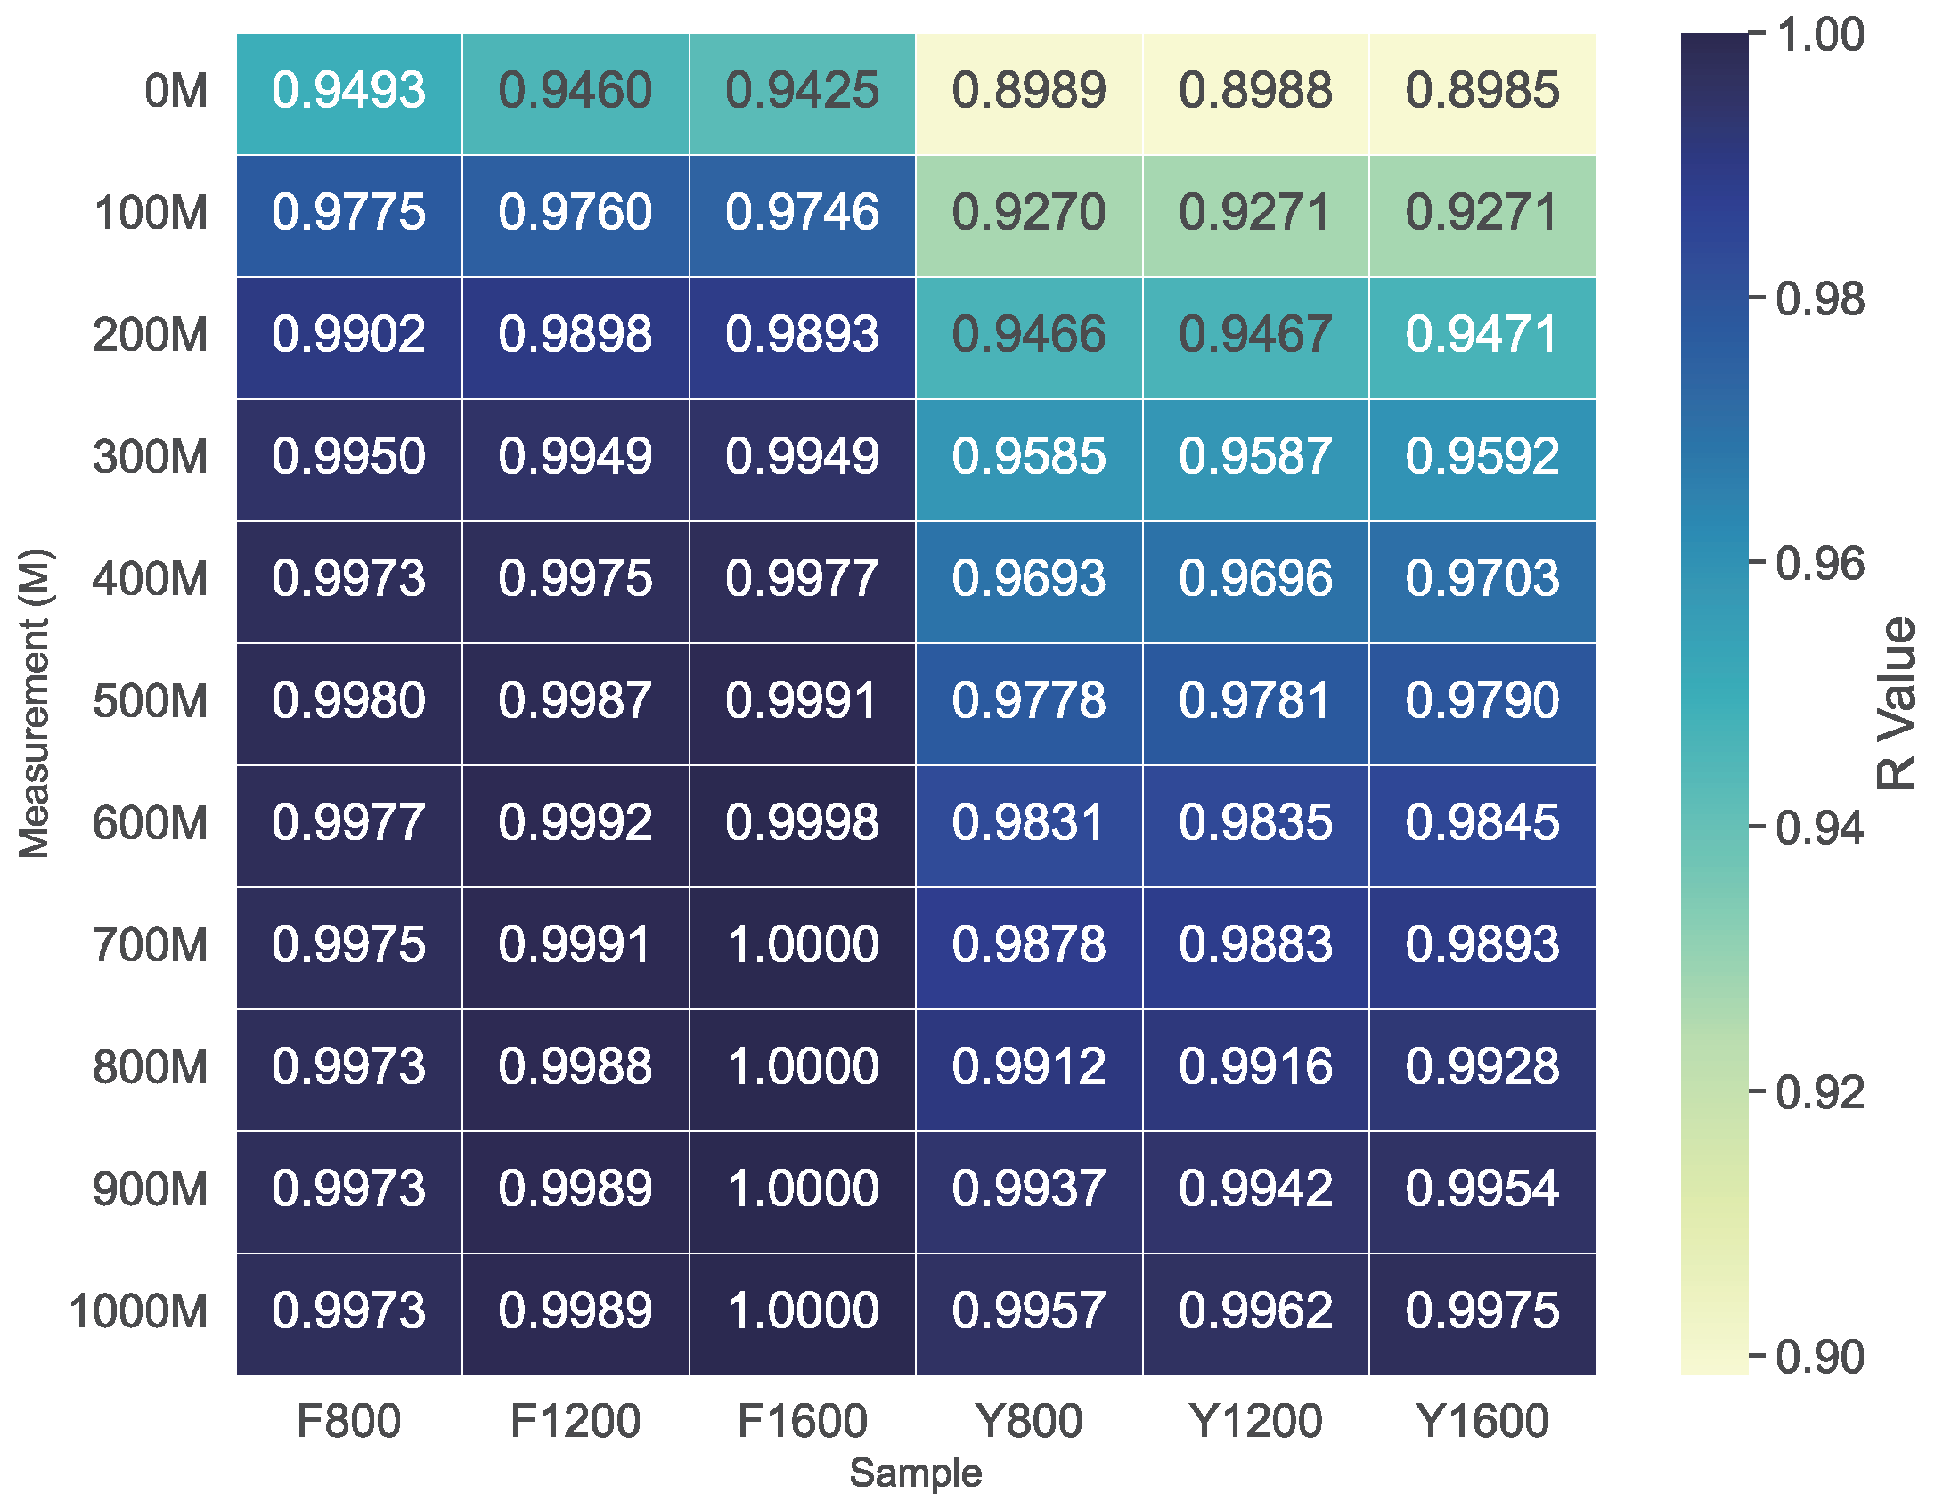Click the F1600 x-axis label
1935x1510 pixels.
[x=802, y=1421]
